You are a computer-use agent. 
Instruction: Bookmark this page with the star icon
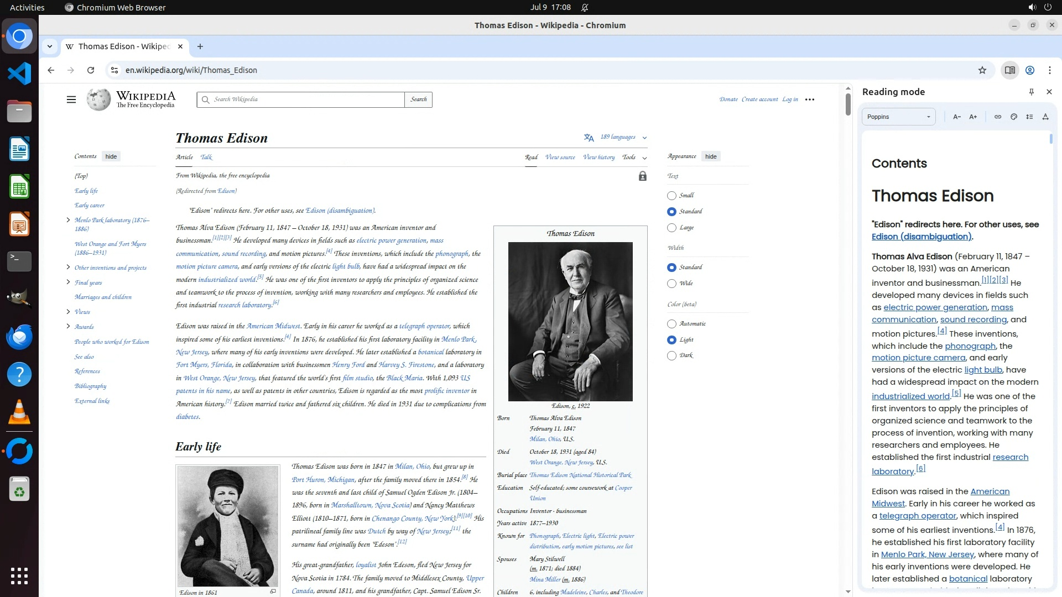[982, 70]
